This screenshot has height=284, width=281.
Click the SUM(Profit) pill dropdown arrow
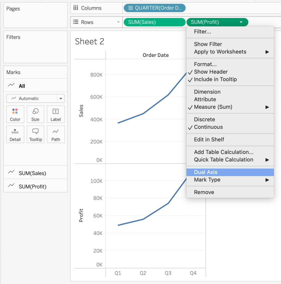241,22
